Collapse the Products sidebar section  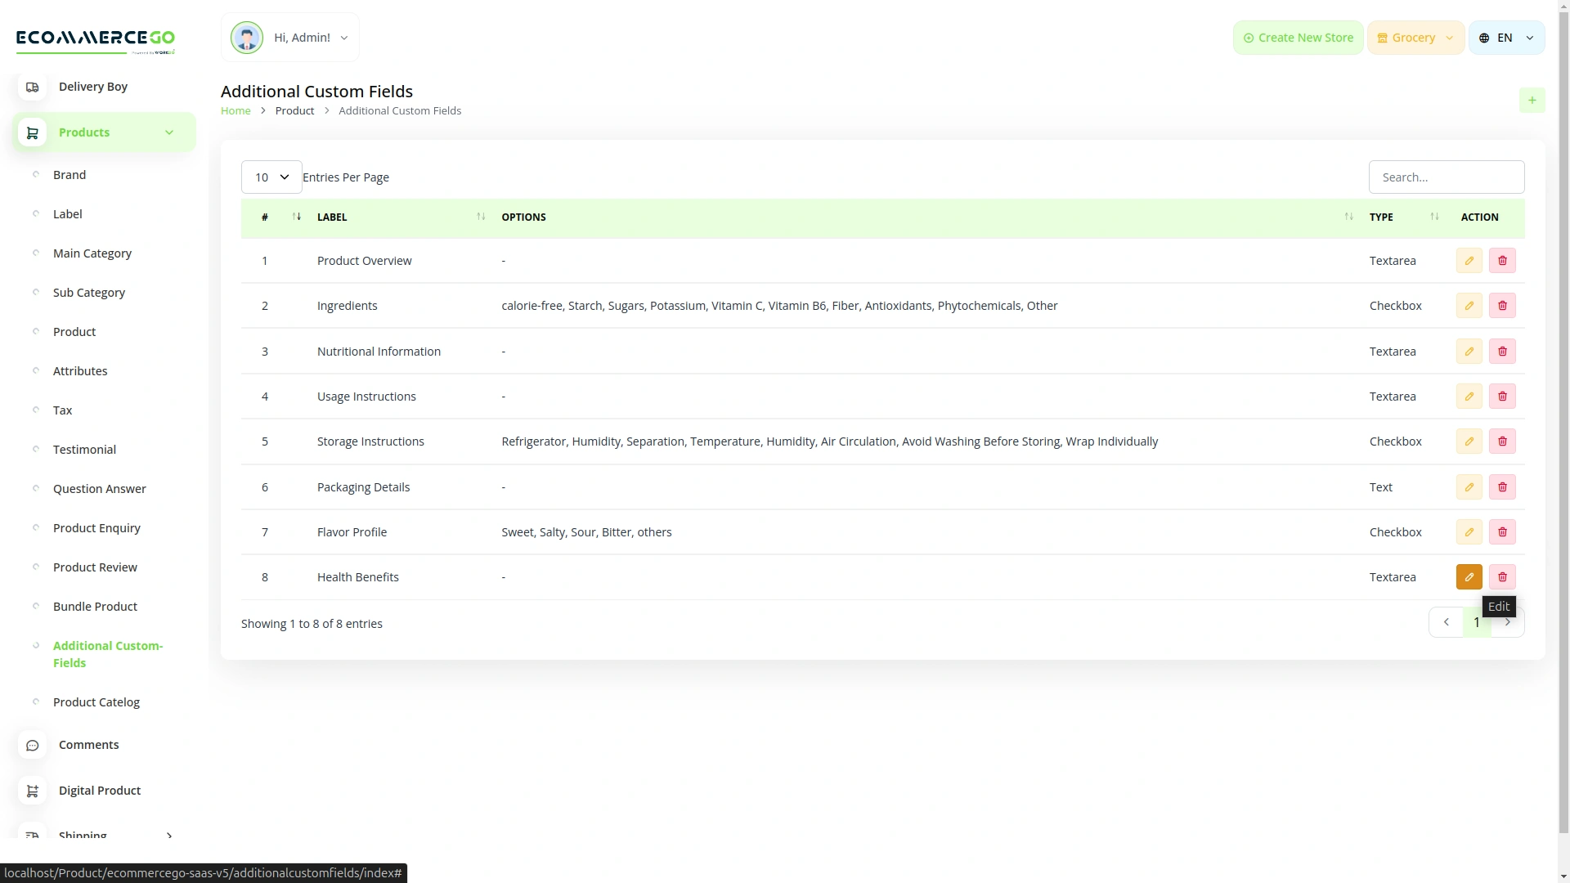[x=169, y=132]
